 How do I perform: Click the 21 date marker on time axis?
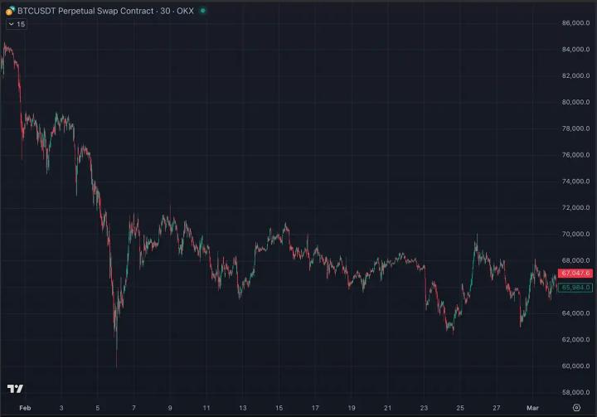tap(387, 408)
